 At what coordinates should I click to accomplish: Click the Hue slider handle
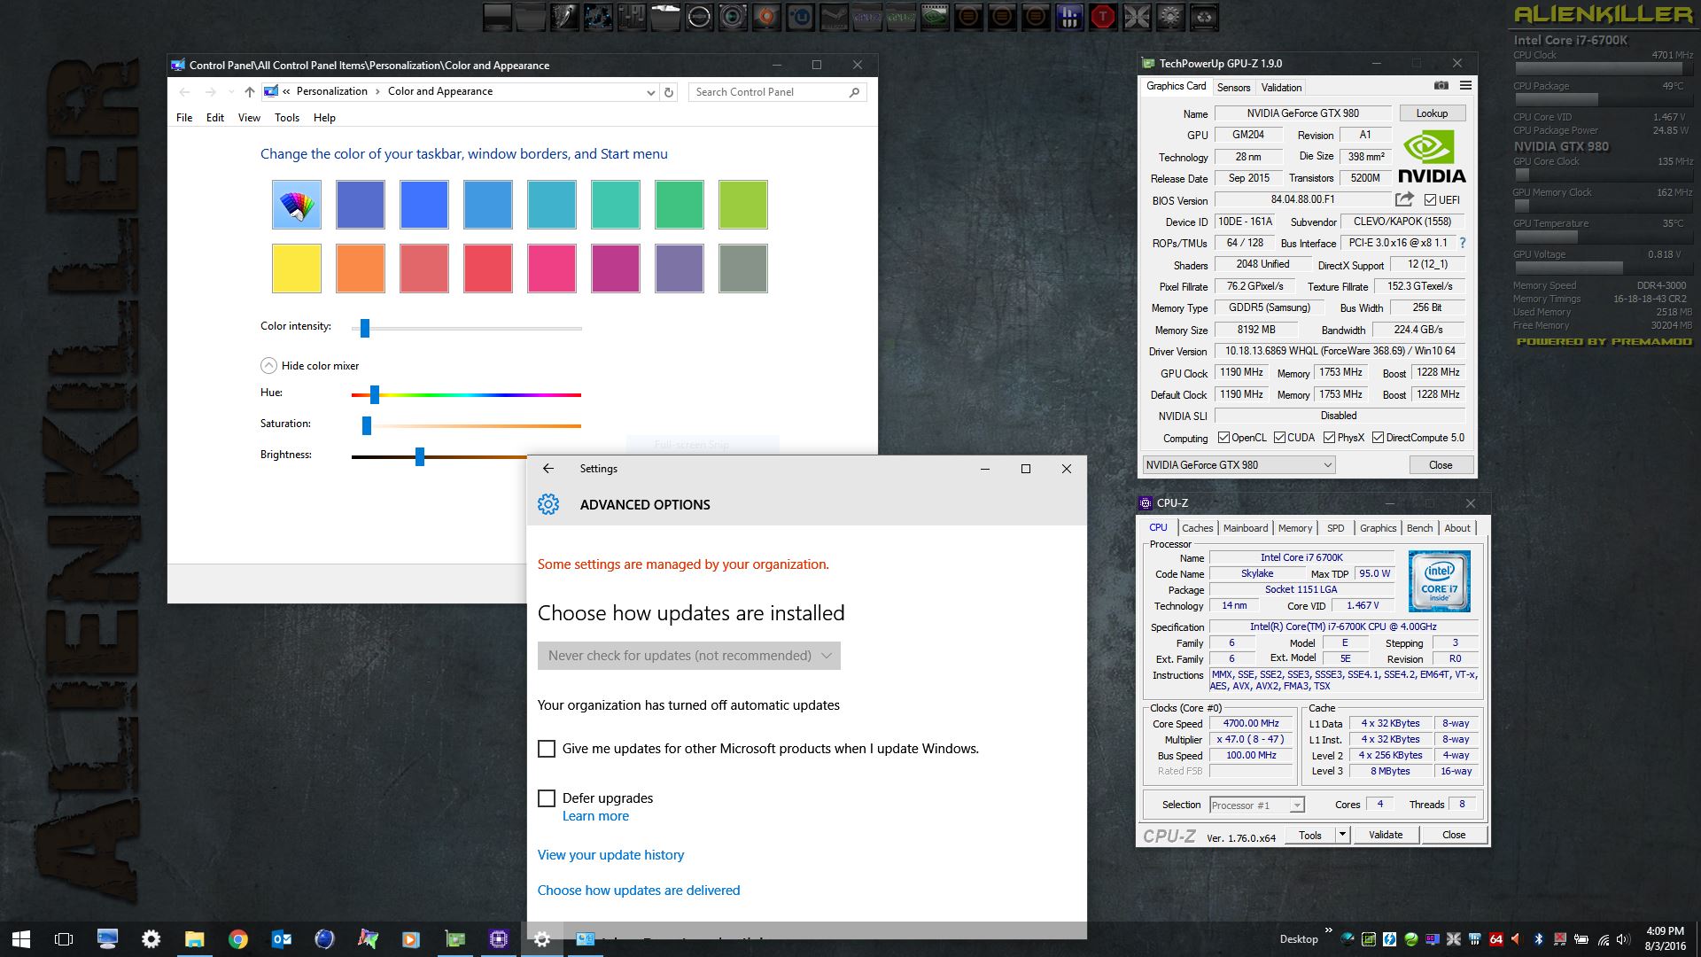pyautogui.click(x=375, y=394)
